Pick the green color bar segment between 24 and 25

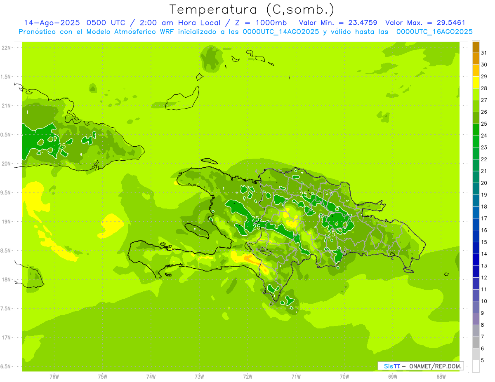click(476, 130)
